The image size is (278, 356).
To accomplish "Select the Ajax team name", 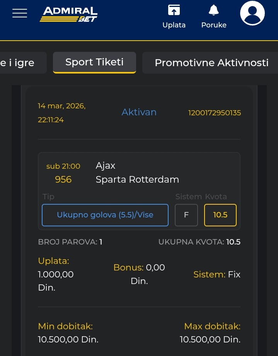I will click(x=106, y=166).
